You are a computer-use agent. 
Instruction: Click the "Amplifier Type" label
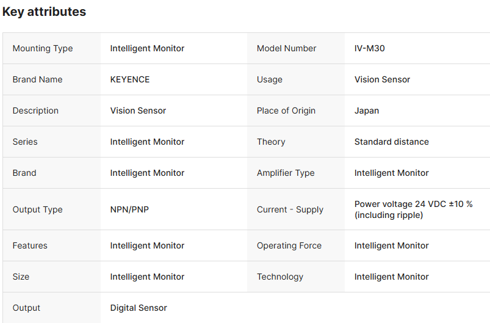[286, 173]
